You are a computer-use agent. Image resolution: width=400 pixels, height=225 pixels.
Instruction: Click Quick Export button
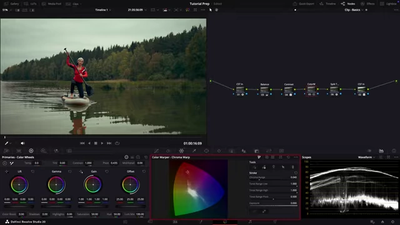303,4
